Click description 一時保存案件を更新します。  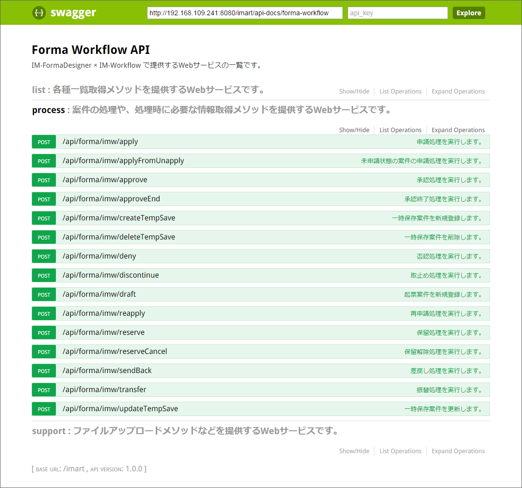[443, 409]
